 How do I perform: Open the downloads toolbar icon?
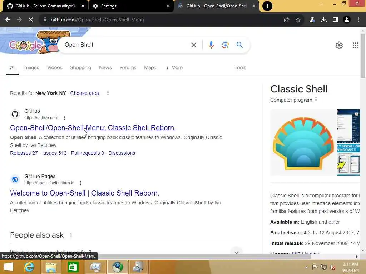click(x=324, y=20)
